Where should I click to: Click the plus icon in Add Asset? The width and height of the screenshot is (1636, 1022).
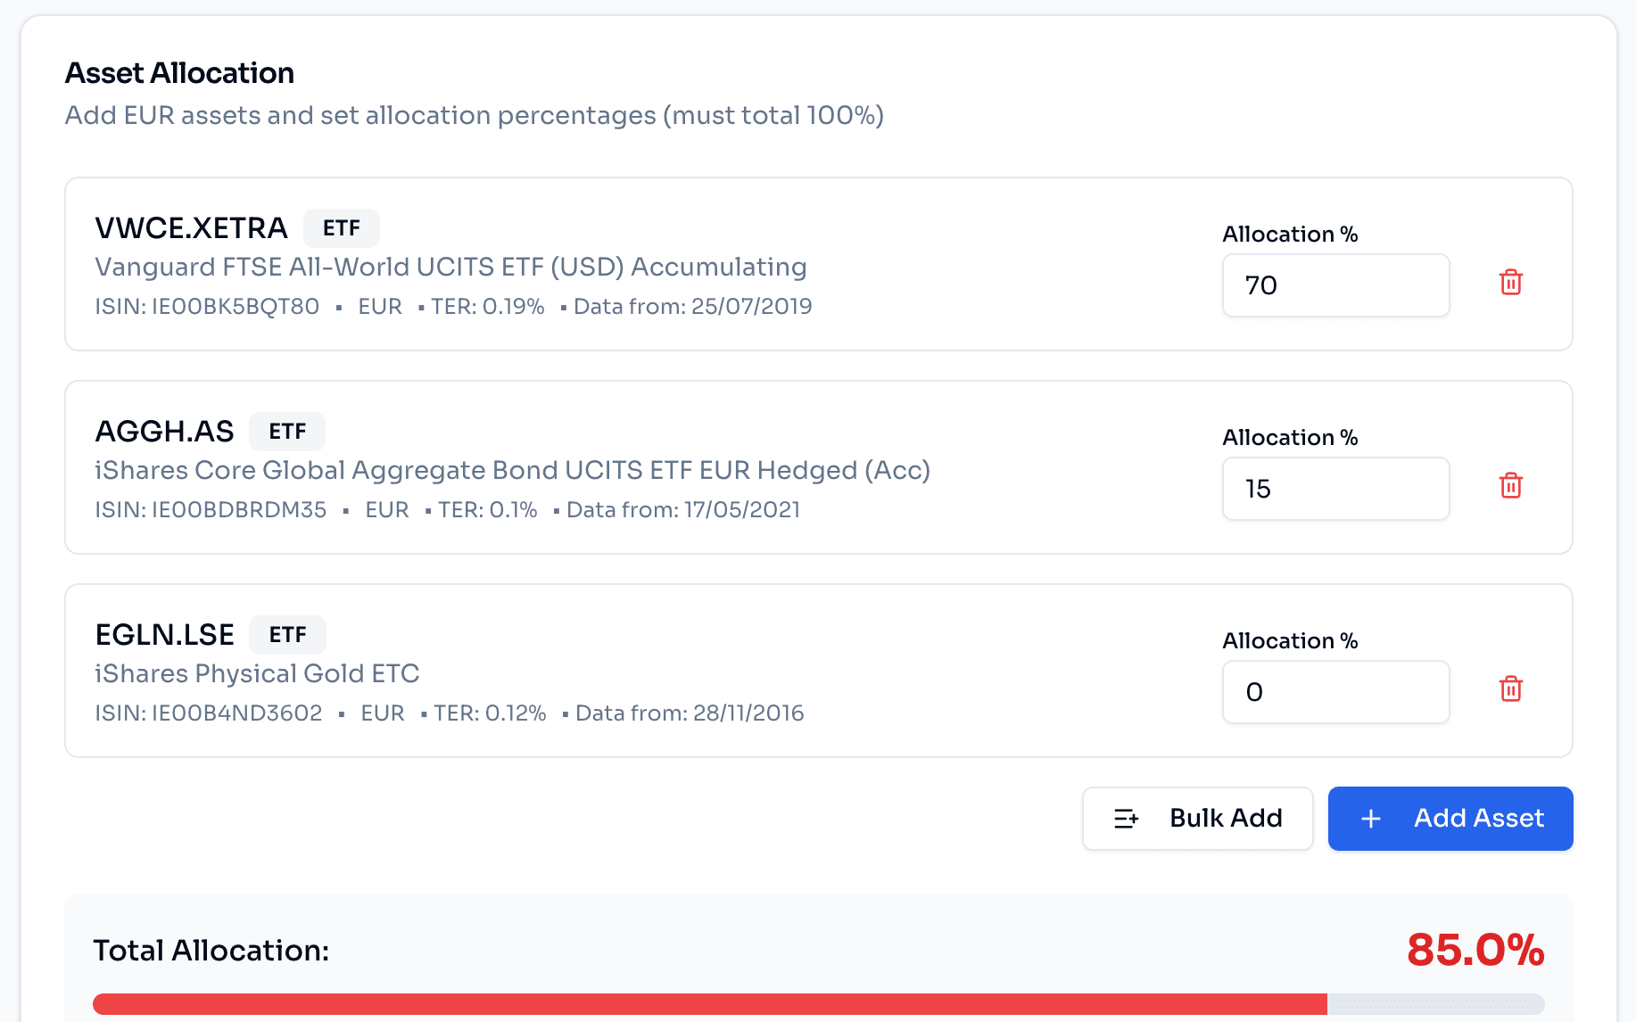click(1371, 819)
